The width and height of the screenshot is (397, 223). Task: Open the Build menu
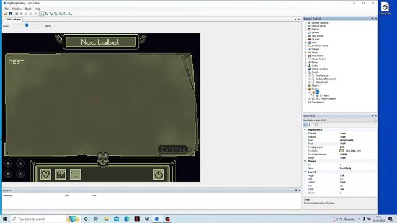(28, 9)
